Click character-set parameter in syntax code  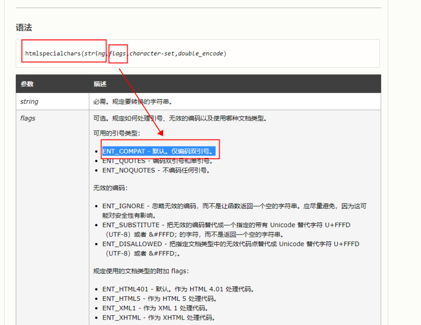(153, 53)
